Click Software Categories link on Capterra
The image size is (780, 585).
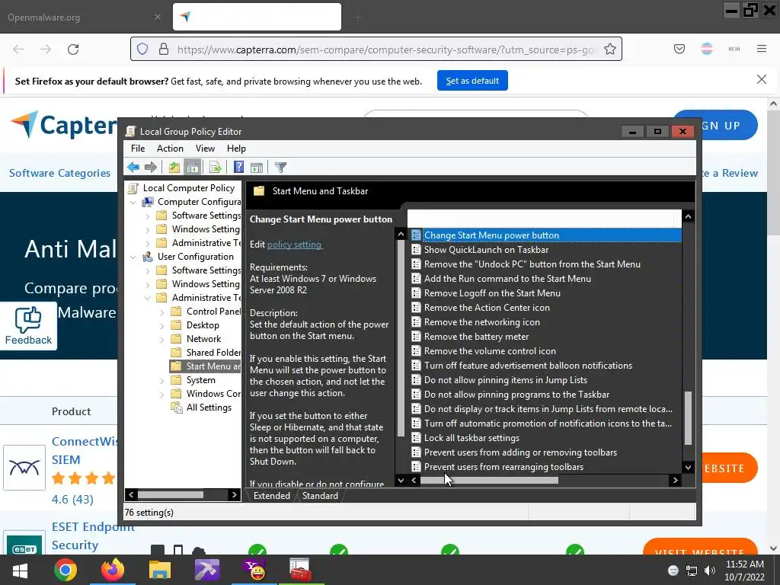[59, 173]
